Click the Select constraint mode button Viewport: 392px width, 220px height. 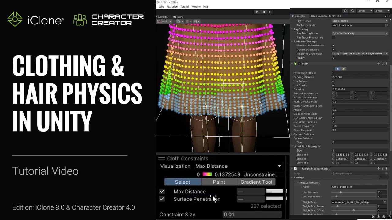[183, 182]
